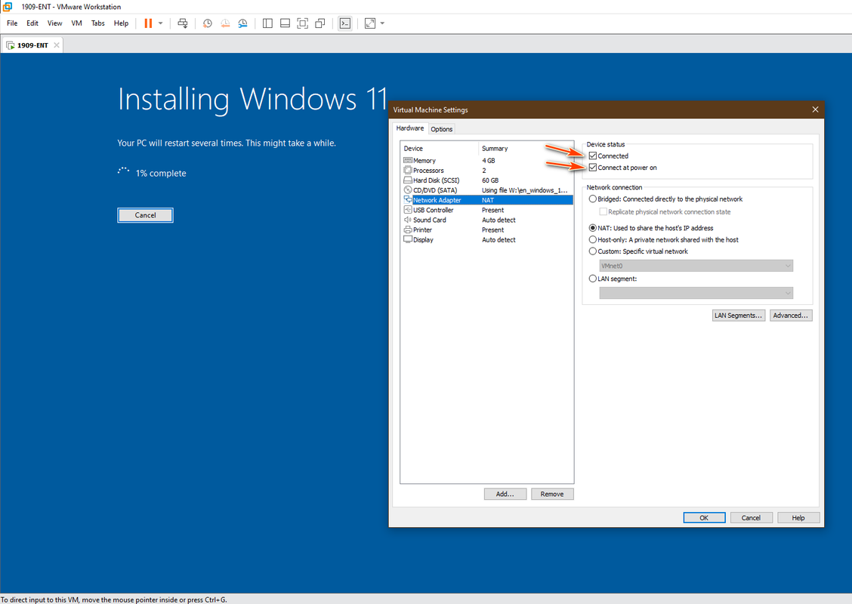Click the 'Using file W:\en_windows' summary
This screenshot has height=604, width=852.
coord(524,190)
